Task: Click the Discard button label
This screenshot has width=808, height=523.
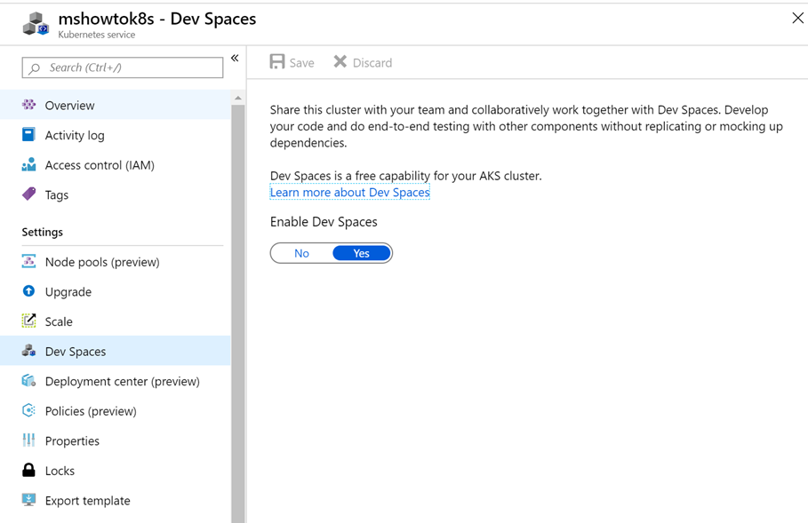Action: [372, 63]
